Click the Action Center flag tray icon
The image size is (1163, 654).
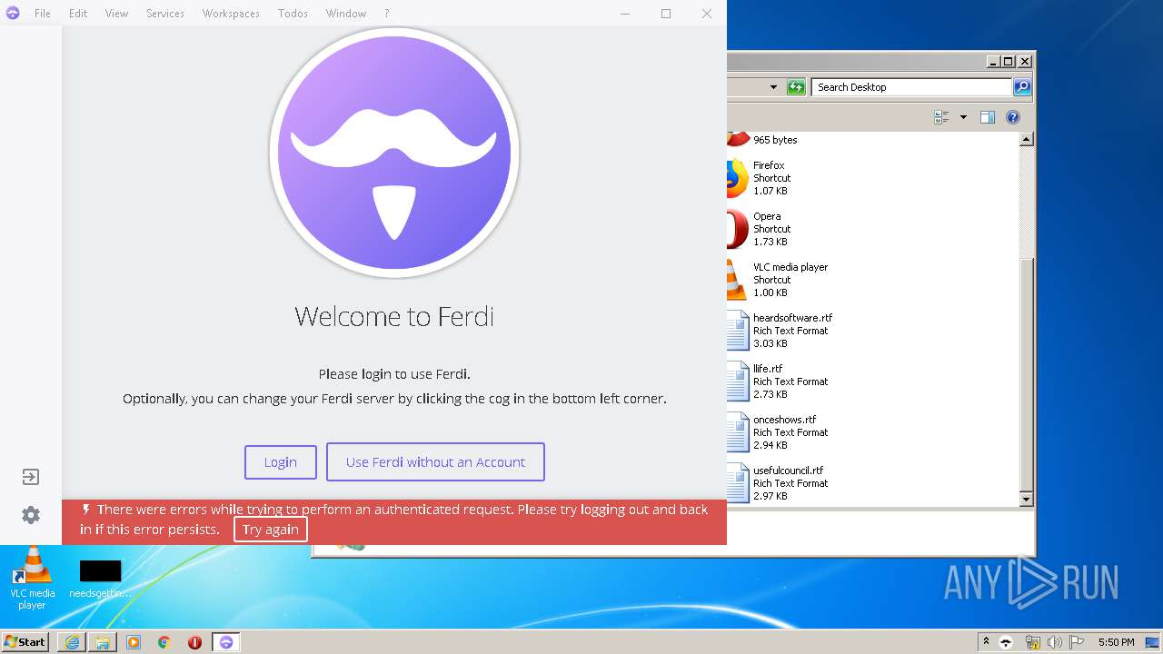coord(1077,642)
